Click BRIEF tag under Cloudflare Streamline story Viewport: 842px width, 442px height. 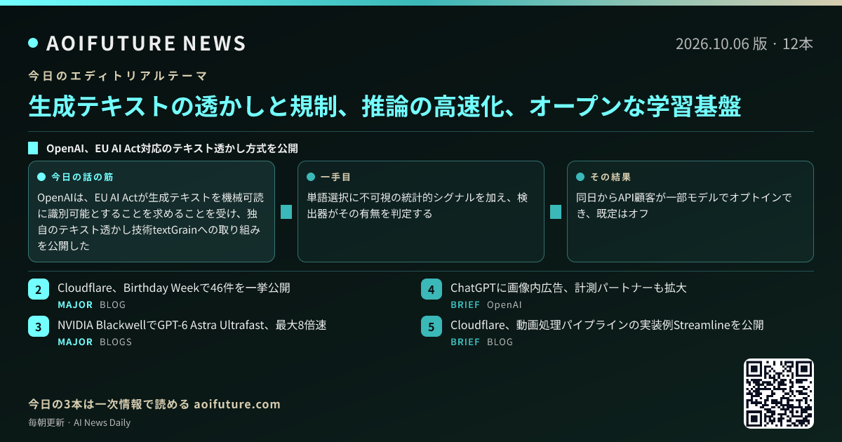coord(465,342)
